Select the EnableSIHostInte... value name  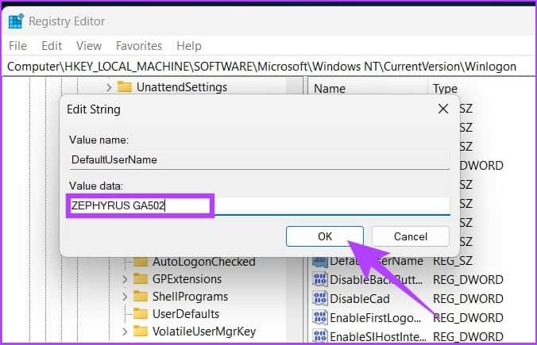[378, 337]
